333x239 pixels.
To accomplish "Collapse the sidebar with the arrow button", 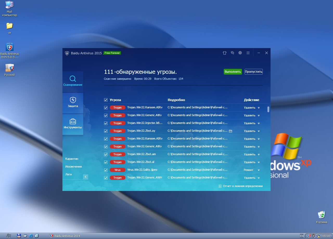I will (x=86, y=177).
